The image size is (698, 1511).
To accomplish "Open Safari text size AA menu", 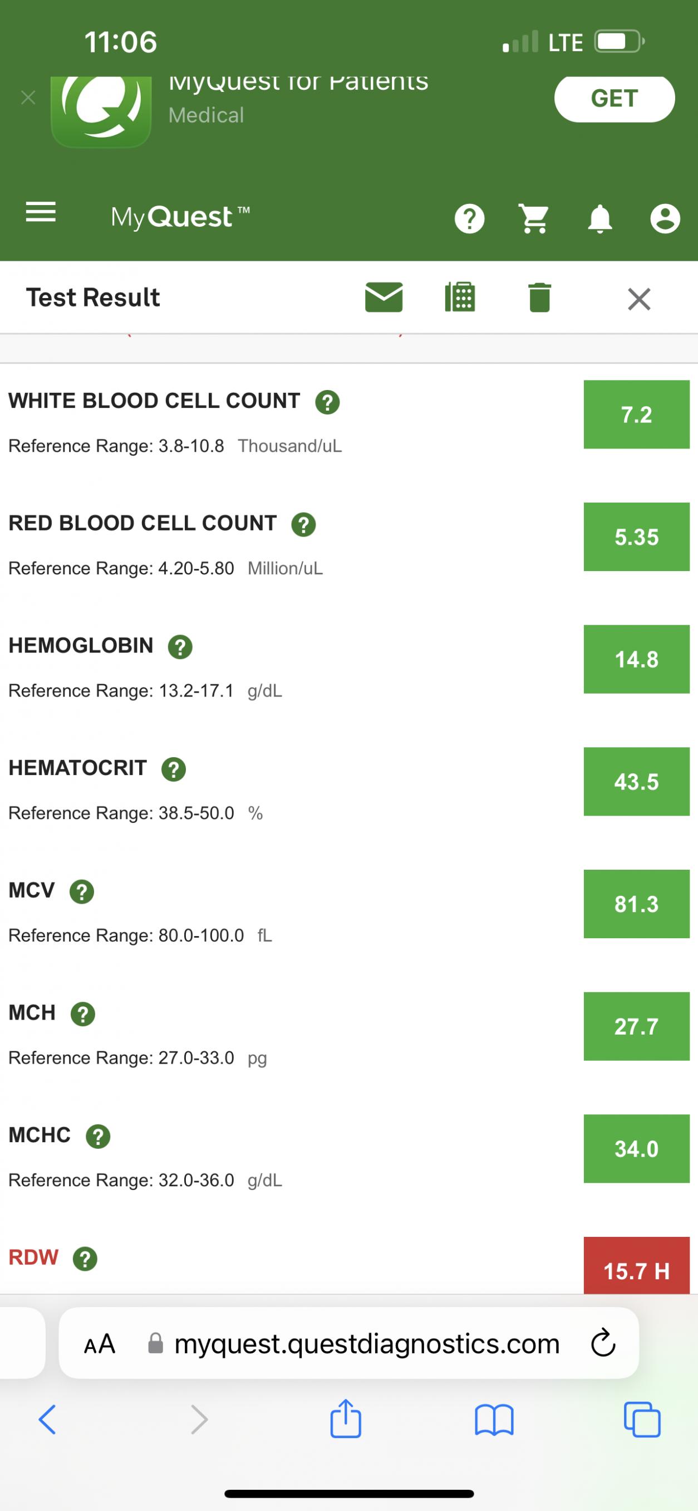I will (100, 1343).
